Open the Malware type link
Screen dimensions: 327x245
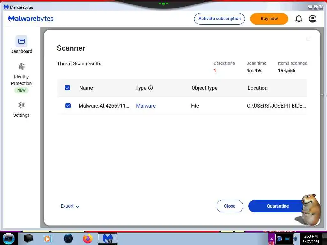coord(146,106)
